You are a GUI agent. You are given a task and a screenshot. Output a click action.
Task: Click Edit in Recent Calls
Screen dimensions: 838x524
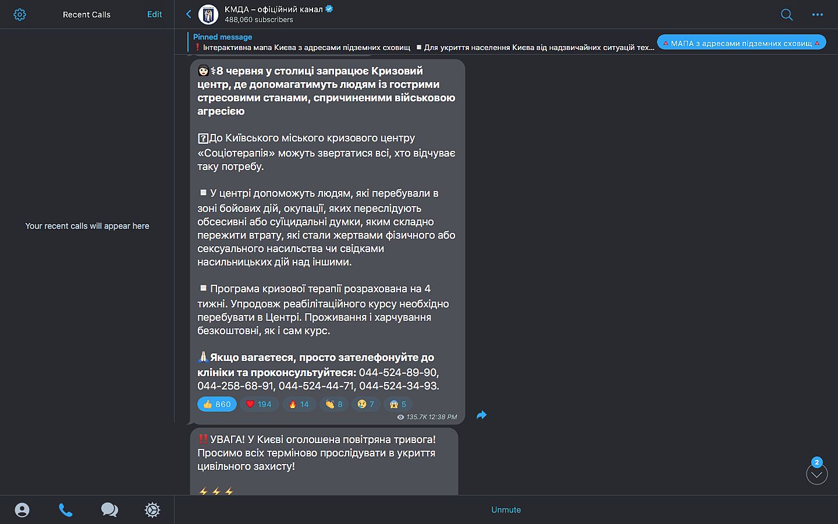(x=154, y=15)
